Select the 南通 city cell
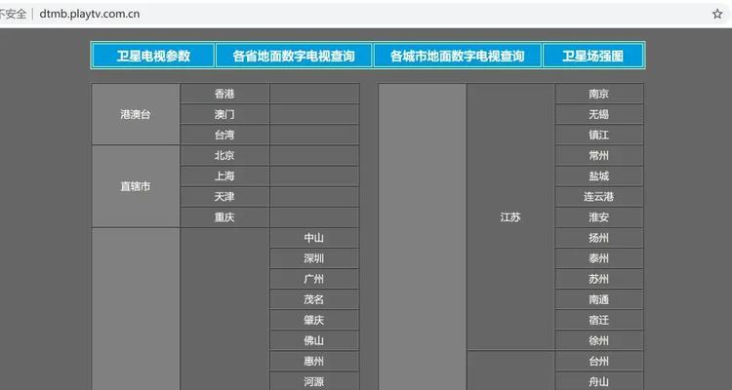The width and height of the screenshot is (732, 390). tap(599, 299)
